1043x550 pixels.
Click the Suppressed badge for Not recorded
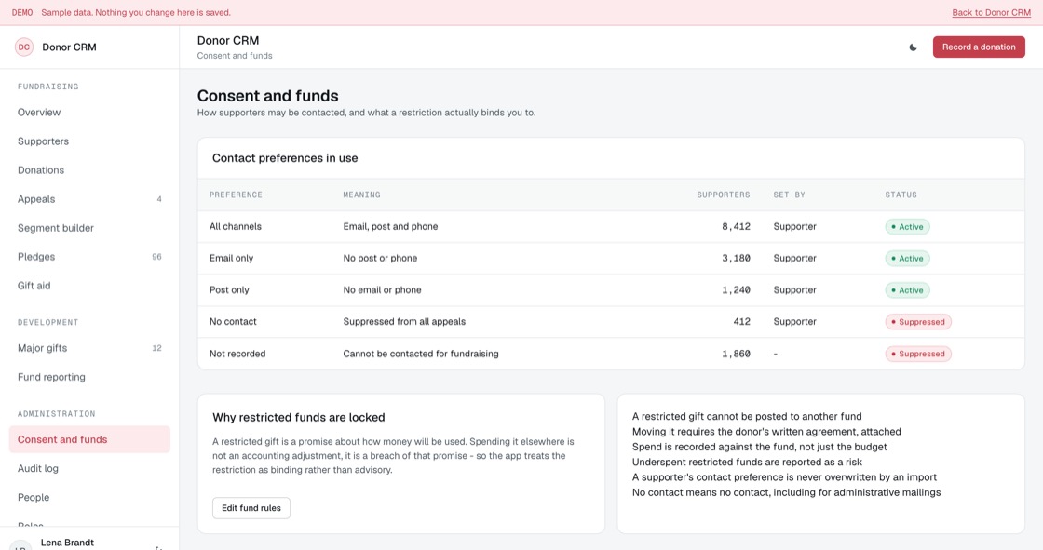point(918,354)
